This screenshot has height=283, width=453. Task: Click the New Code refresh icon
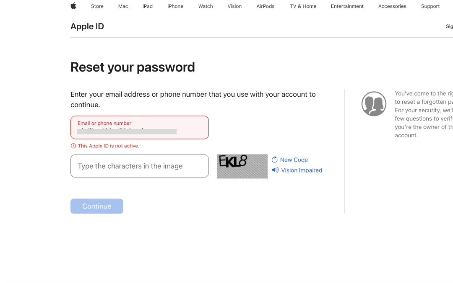(x=275, y=160)
